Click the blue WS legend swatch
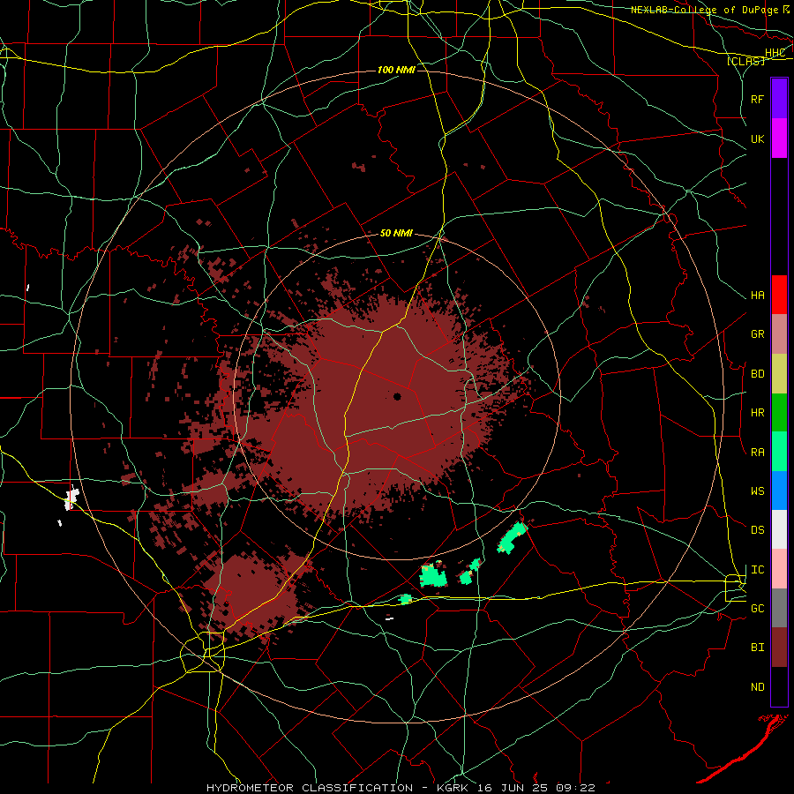 tap(779, 491)
